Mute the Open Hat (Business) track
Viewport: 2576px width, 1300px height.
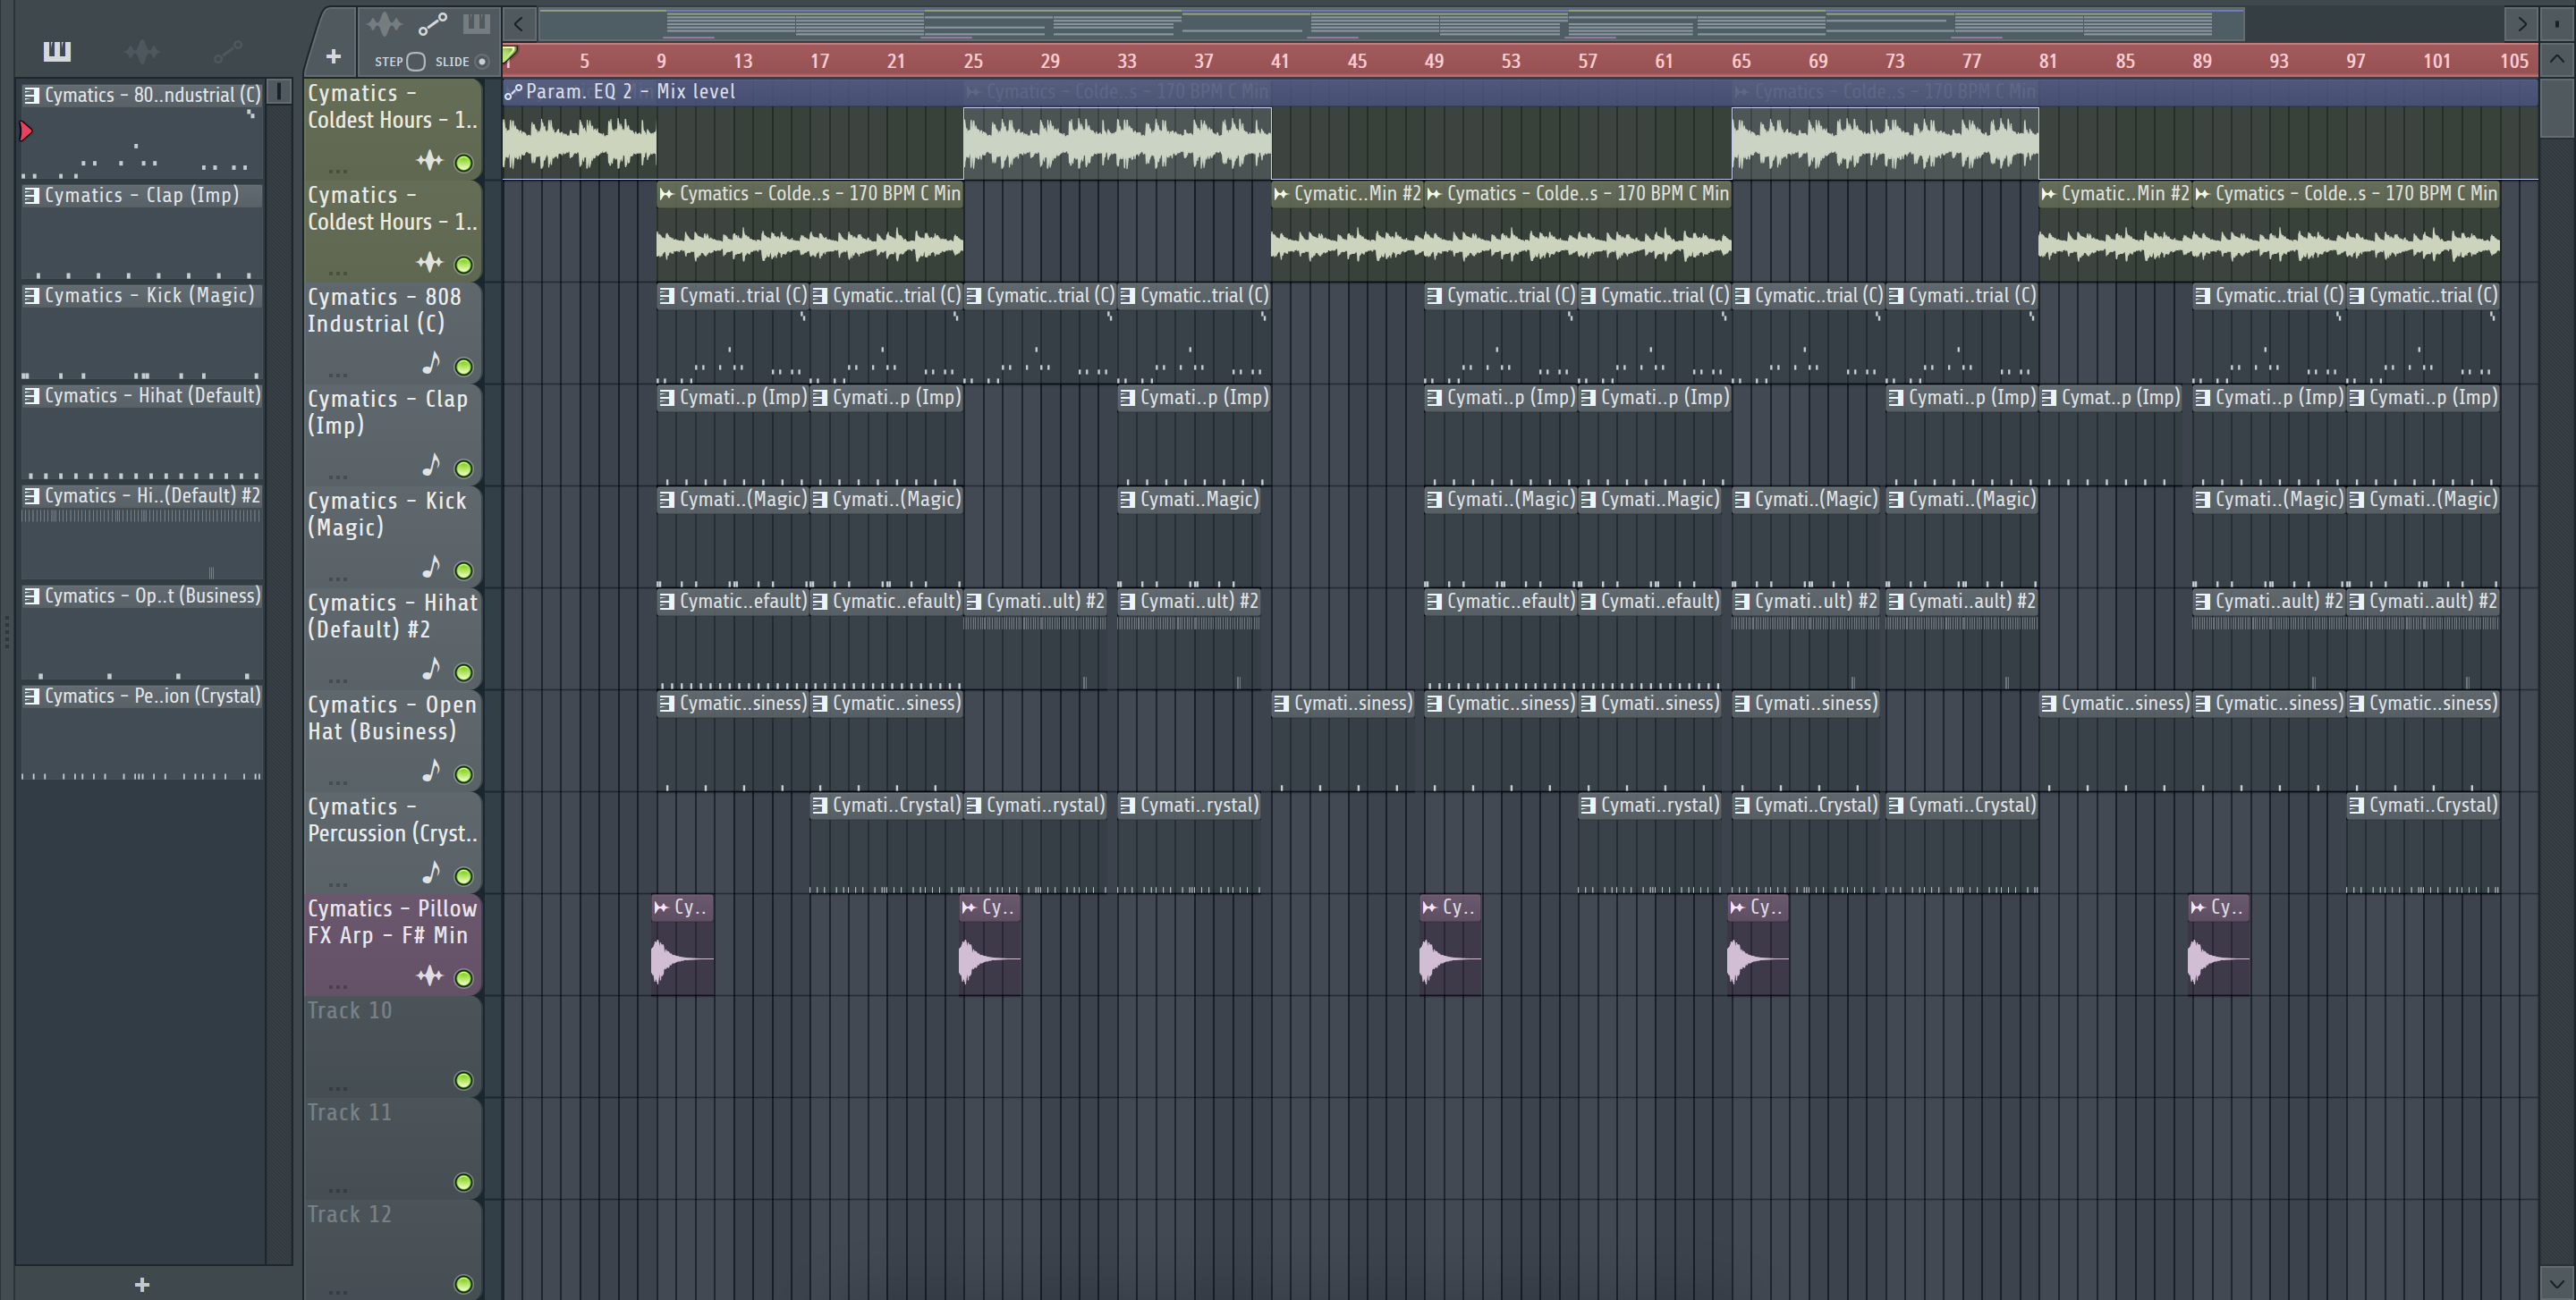(x=464, y=774)
